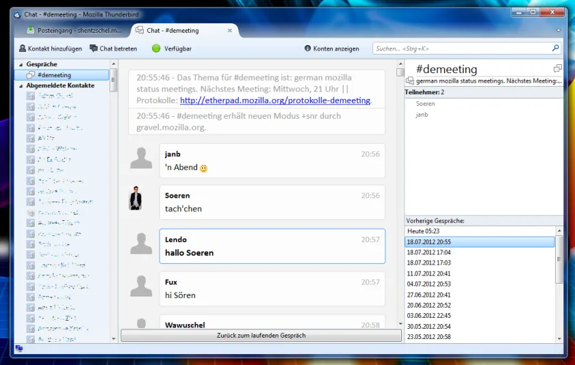
Task: Click the #demeeting heading in right panel
Action: (x=446, y=69)
